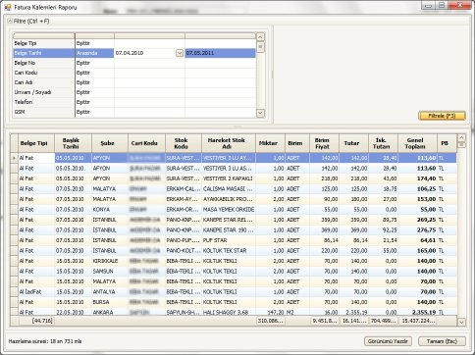Sort by the Birim Fiyat column header
The height and width of the screenshot is (355, 475).
click(x=325, y=143)
